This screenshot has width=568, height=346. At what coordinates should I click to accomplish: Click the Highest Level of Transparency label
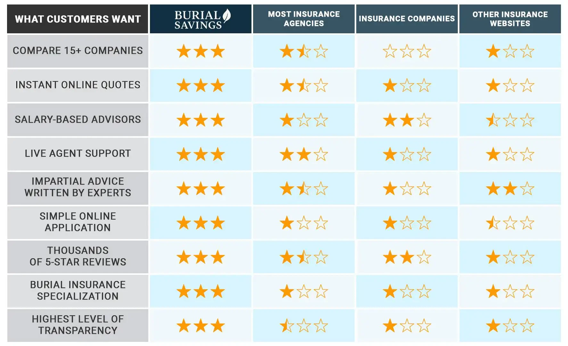pyautogui.click(x=78, y=325)
